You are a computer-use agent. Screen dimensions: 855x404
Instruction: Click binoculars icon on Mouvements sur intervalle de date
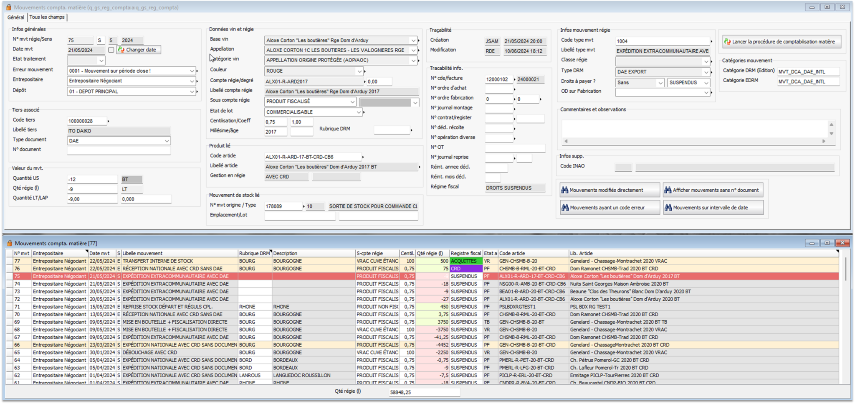pyautogui.click(x=668, y=208)
